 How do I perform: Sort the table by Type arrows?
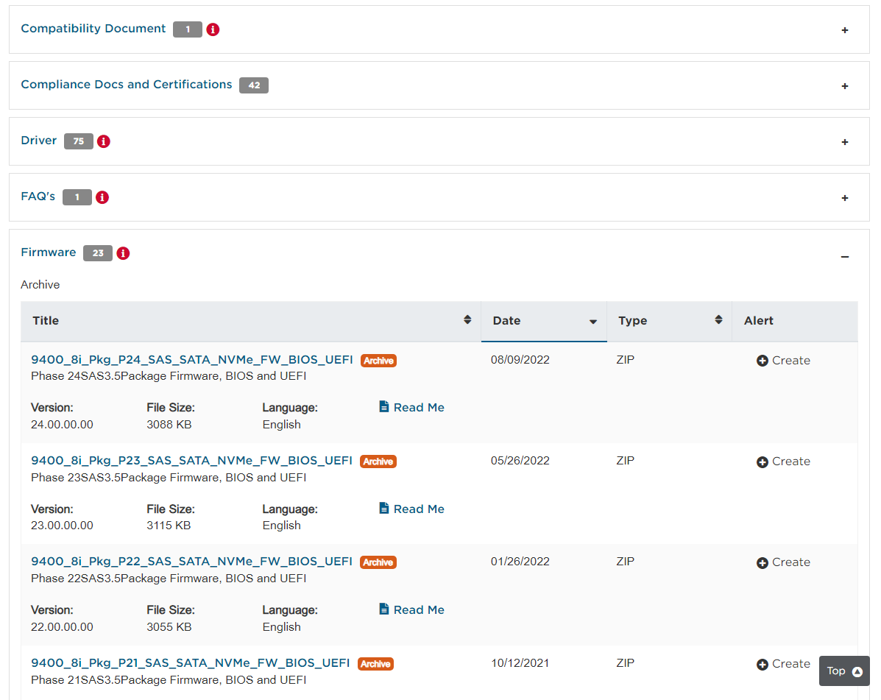point(718,319)
